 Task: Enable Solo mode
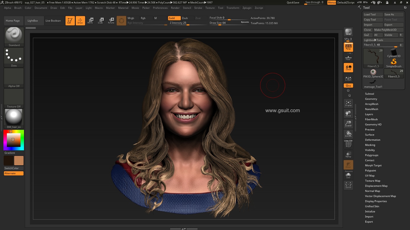pyautogui.click(x=348, y=175)
